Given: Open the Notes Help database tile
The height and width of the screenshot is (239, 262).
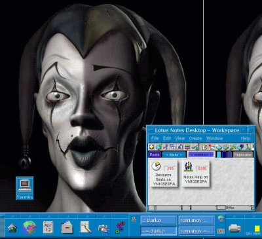Looking at the screenshot, I should [196, 174].
